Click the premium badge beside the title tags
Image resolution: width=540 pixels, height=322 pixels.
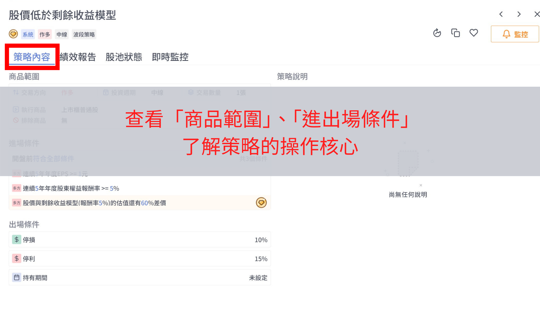[13, 34]
